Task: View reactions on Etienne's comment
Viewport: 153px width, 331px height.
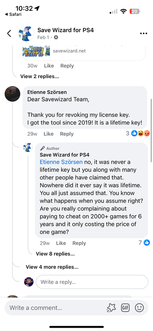Action: (138, 133)
